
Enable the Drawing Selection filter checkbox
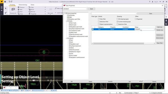[117, 24]
